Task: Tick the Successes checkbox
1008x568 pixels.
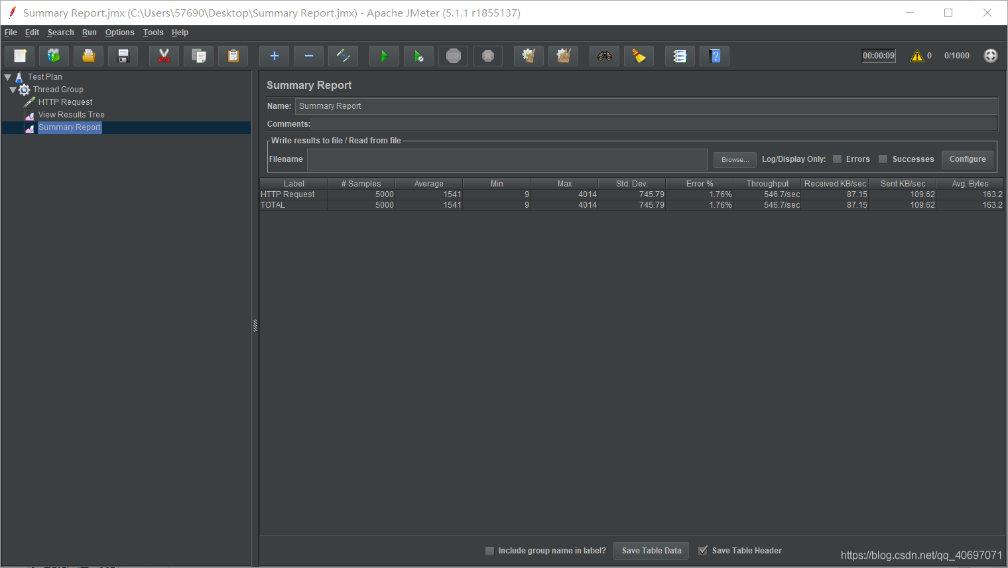Action: tap(883, 159)
